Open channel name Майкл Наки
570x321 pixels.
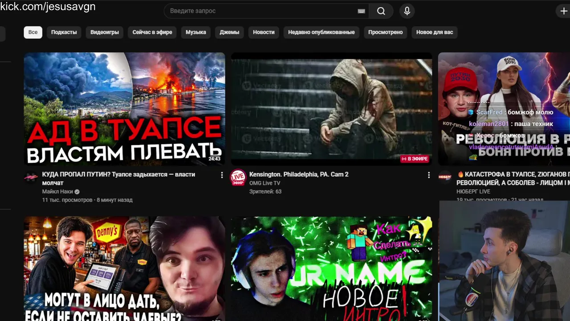click(x=57, y=192)
